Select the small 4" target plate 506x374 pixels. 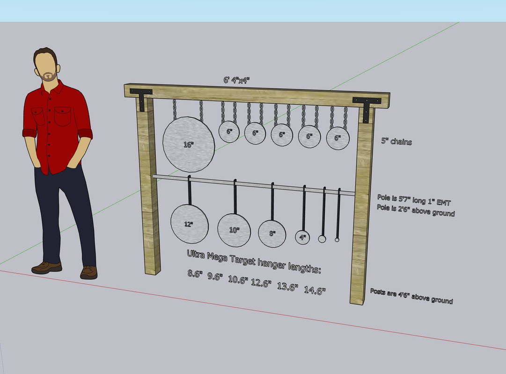[302, 237]
